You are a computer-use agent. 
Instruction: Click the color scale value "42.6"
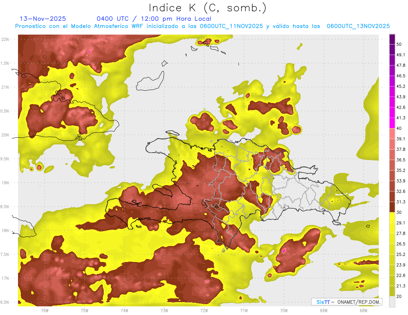pyautogui.click(x=401, y=107)
